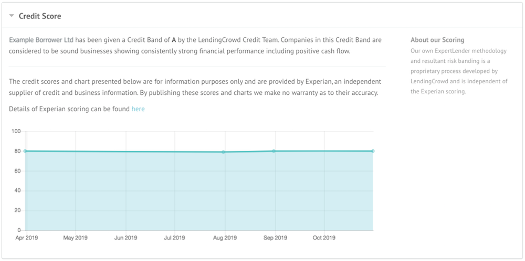Viewport: 525px width, 261px height.
Task: Click the May 2019 x-axis label
Action: tap(75, 238)
